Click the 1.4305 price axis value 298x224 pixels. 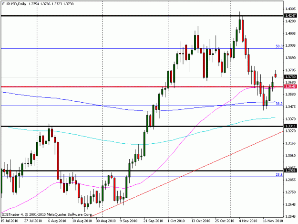click(x=290, y=9)
